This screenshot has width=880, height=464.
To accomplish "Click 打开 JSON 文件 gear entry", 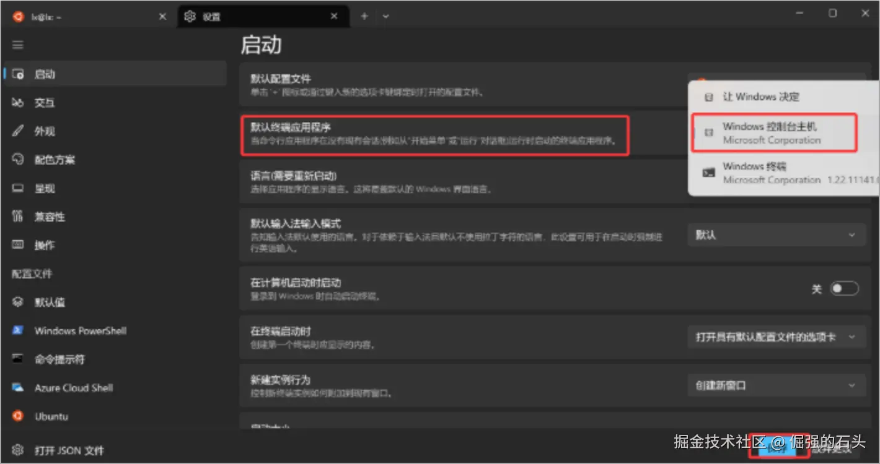I will point(114,450).
